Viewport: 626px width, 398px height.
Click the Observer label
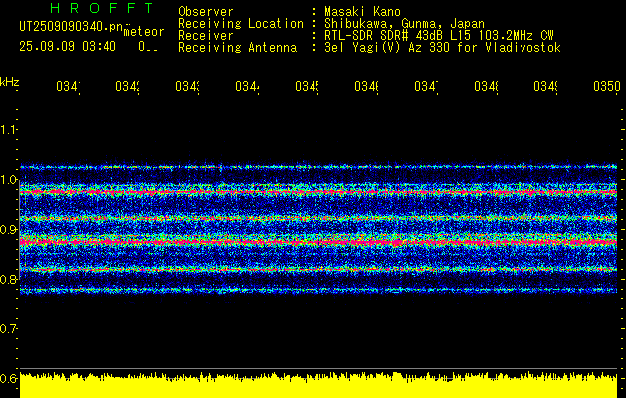pos(206,12)
